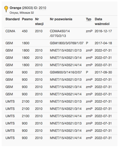Click the 2016-12-17 expiry date
120x149 pixels.
point(103,31)
